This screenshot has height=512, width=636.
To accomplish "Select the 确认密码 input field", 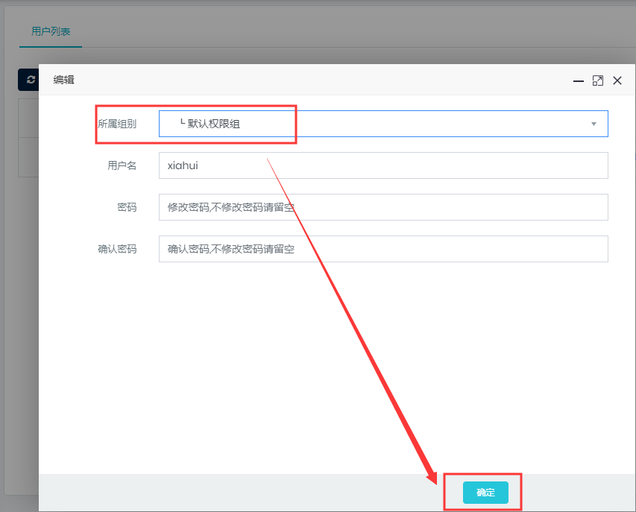I will pyautogui.click(x=383, y=249).
